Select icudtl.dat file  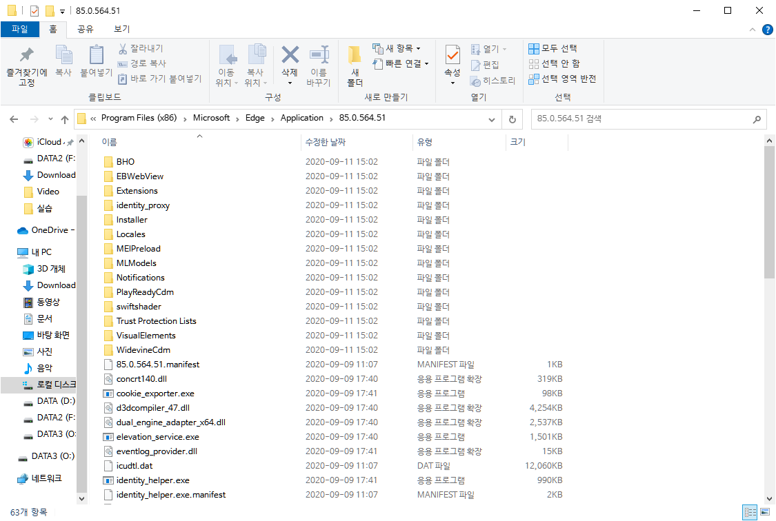[x=128, y=466]
